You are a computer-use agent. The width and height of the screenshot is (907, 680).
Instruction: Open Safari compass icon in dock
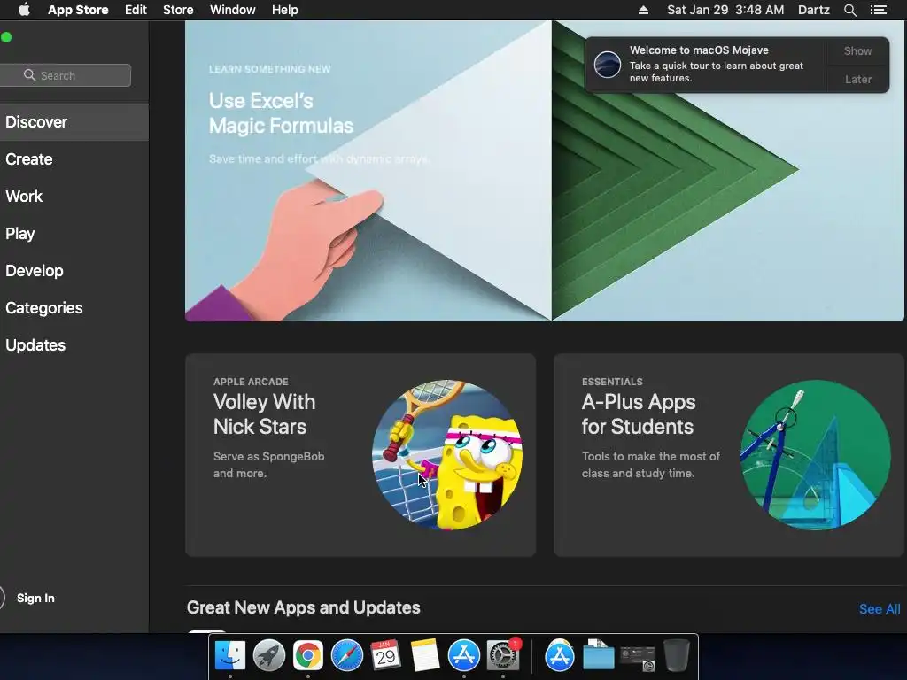347,656
